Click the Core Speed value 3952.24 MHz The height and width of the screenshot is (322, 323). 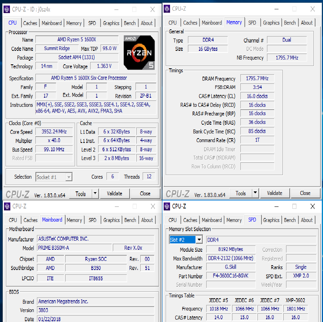click(x=54, y=131)
